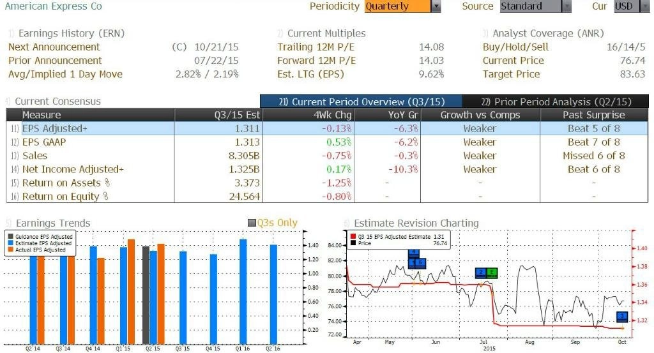The image size is (654, 353).
Task: Click orange actual bar for Q4 14
Action: point(101,301)
